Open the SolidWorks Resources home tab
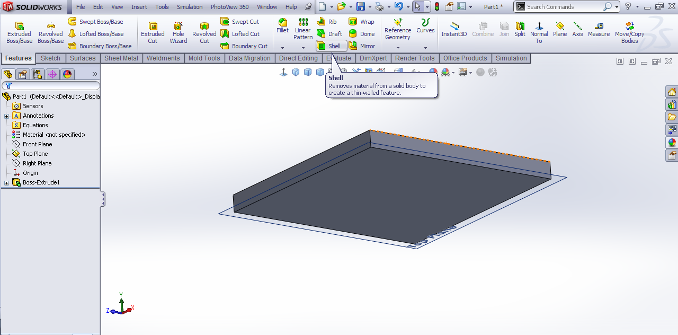678x335 pixels. point(672,92)
